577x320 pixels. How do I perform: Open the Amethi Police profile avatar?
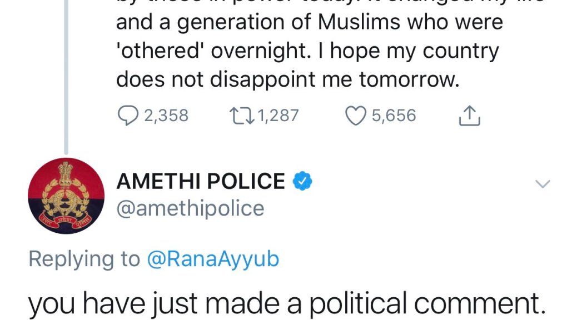click(x=66, y=196)
